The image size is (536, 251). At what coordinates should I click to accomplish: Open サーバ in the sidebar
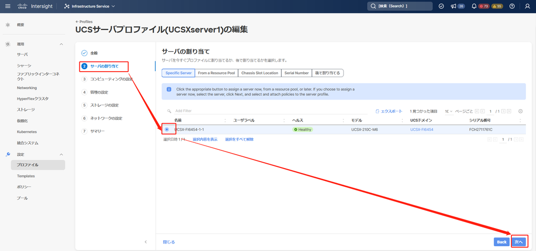(22, 55)
